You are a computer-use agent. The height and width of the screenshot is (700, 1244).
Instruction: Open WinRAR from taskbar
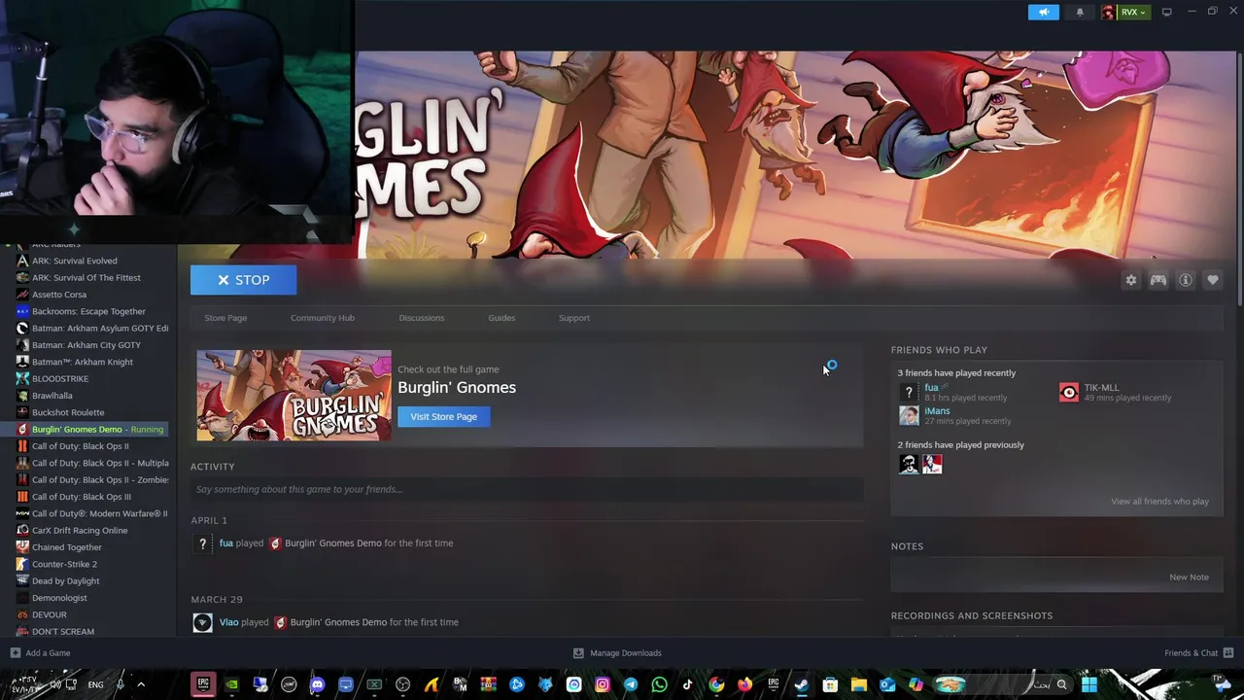tap(489, 684)
